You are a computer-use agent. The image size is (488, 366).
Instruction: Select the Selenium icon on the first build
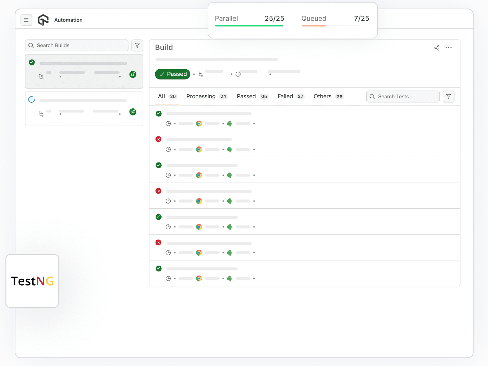click(x=133, y=74)
